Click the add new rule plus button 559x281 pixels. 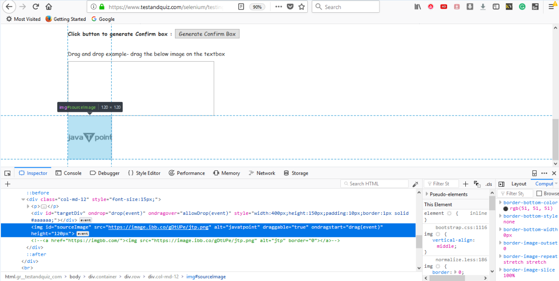tap(465, 183)
